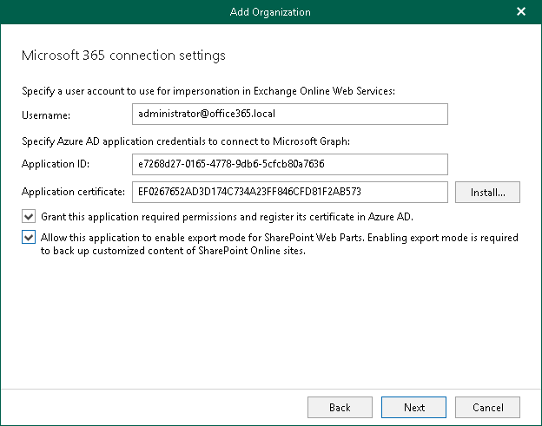
Task: Click the empty footer area left of Back
Action: (156, 407)
